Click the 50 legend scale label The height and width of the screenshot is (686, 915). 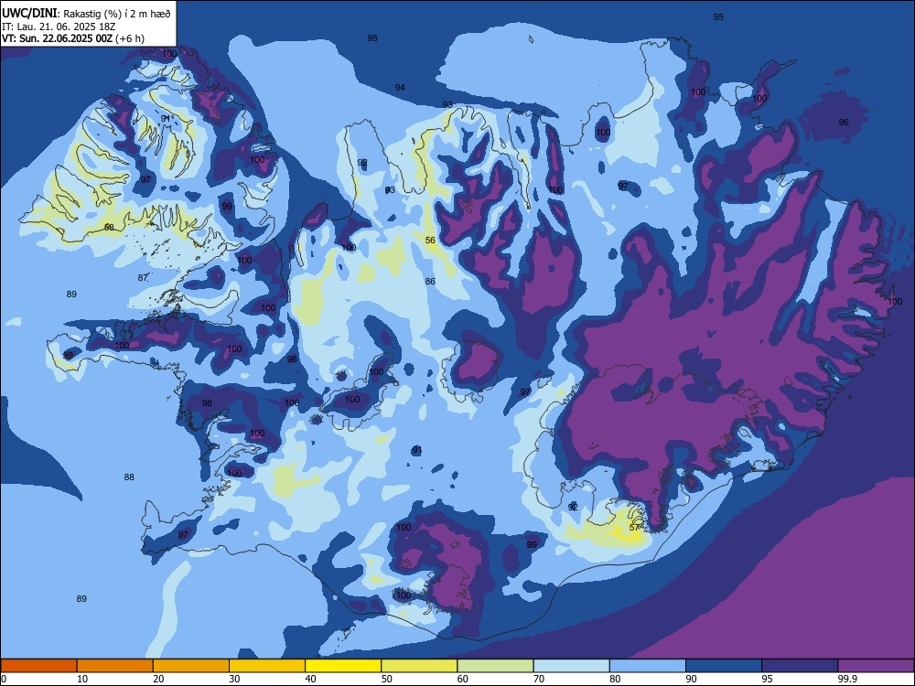coord(387,679)
